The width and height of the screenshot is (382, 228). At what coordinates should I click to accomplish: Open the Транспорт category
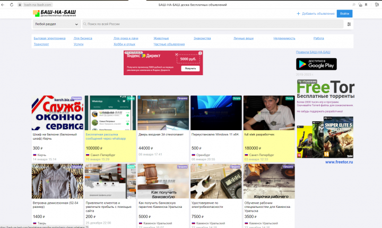point(41,44)
